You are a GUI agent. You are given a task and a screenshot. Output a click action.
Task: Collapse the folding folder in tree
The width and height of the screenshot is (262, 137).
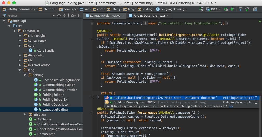[25, 75]
